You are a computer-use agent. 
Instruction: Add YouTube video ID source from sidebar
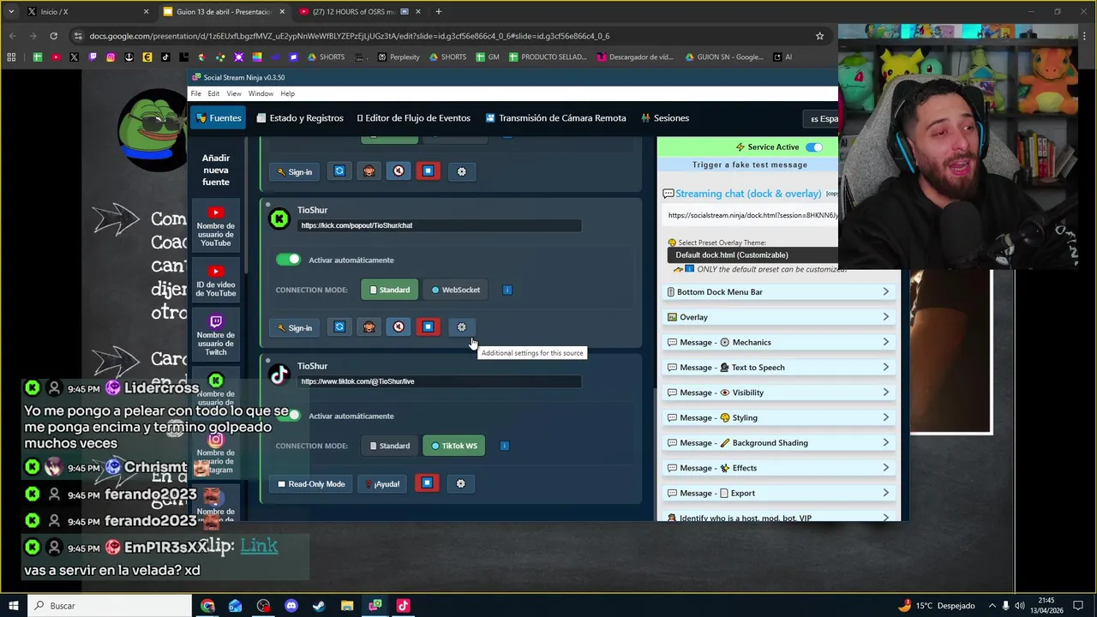pos(216,282)
